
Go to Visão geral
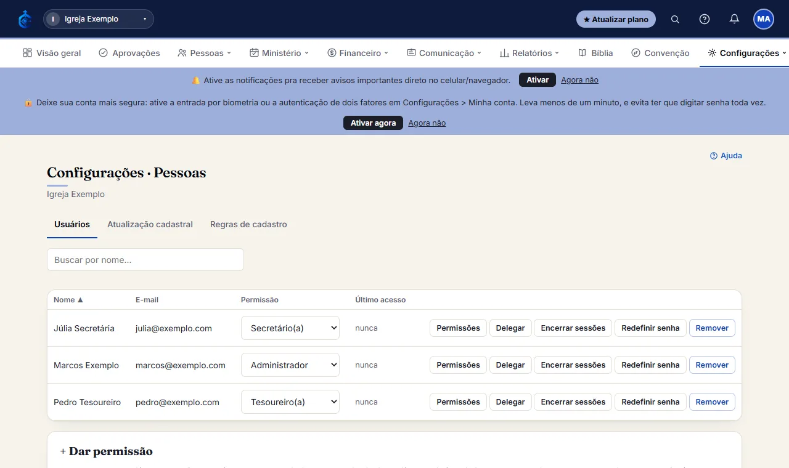point(52,53)
